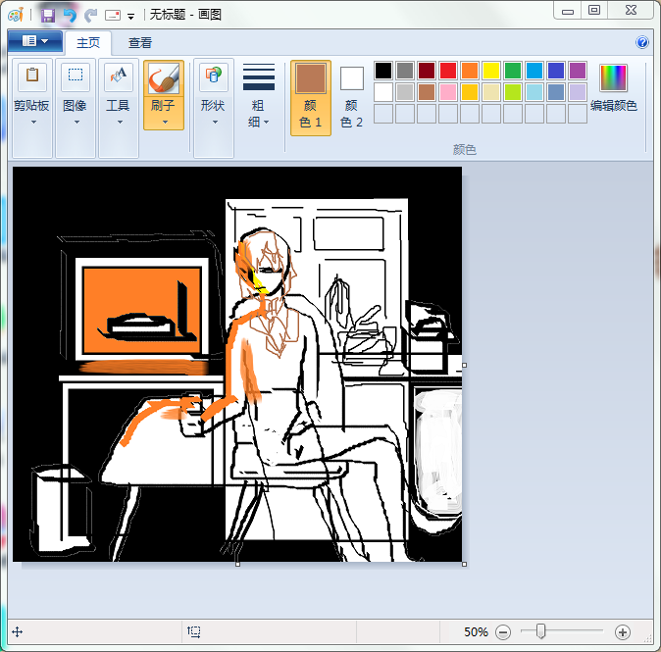This screenshot has height=652, width=661.
Task: Click the Redo arrow icon
Action: (91, 15)
